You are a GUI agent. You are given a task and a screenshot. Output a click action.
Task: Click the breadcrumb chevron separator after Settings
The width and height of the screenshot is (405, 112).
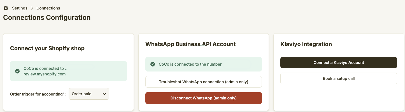(32, 8)
